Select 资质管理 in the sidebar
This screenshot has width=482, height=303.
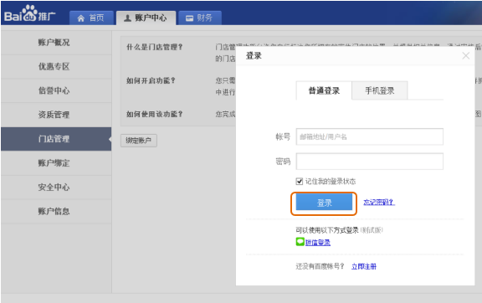coord(56,115)
